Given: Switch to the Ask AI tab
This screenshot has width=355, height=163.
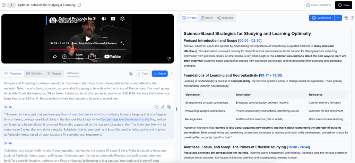Looking at the screenshot, I should pyautogui.click(x=207, y=18).
